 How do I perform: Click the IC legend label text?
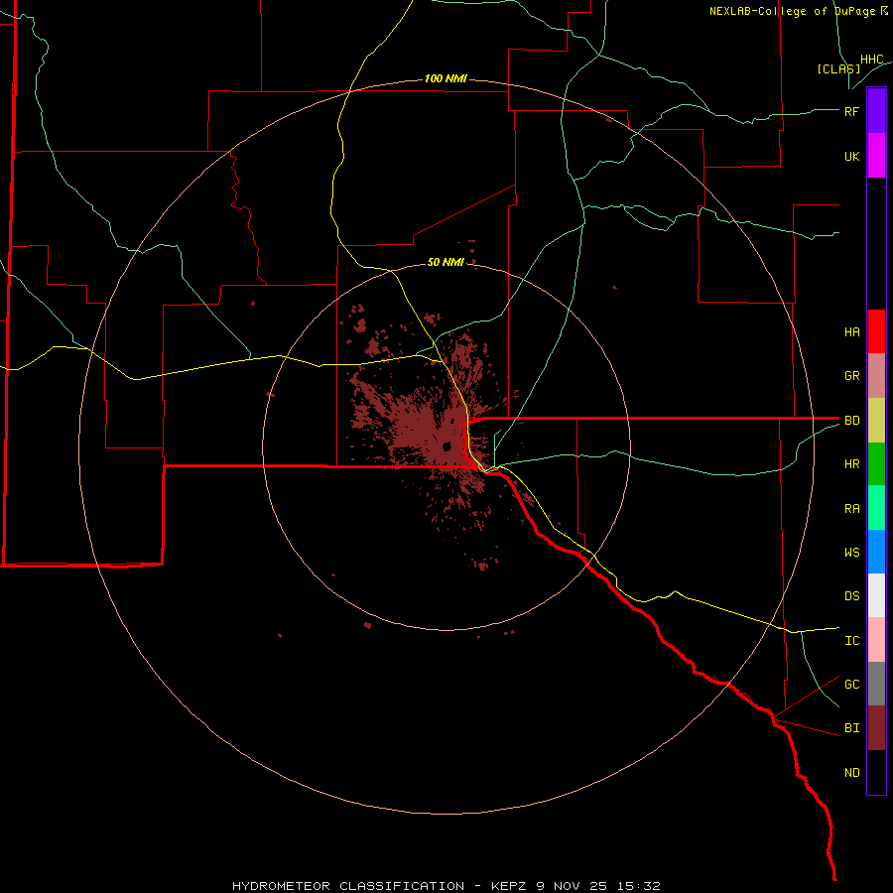(851, 641)
